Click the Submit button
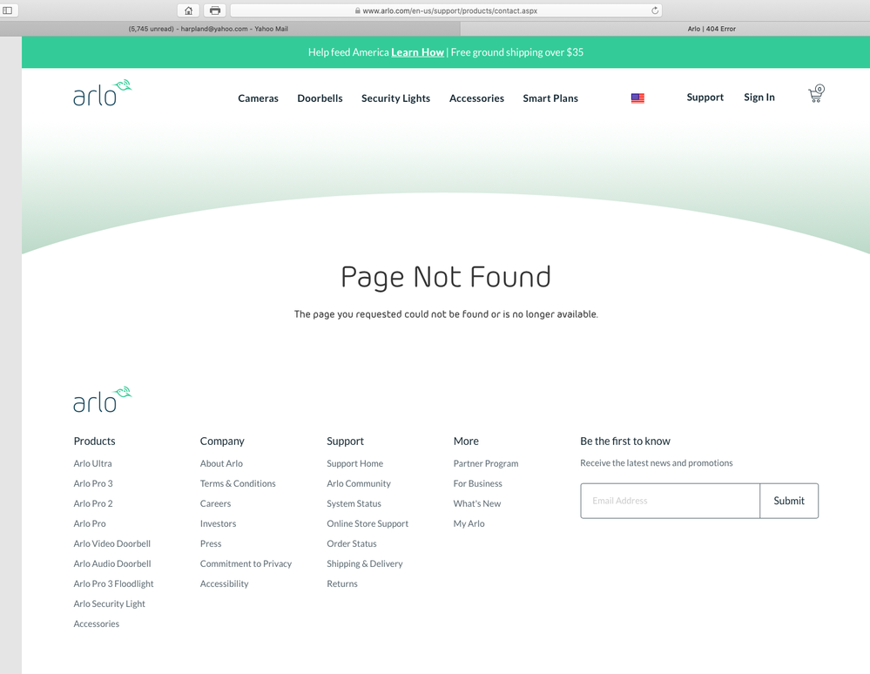Screen dimensions: 870x674 click(x=789, y=501)
